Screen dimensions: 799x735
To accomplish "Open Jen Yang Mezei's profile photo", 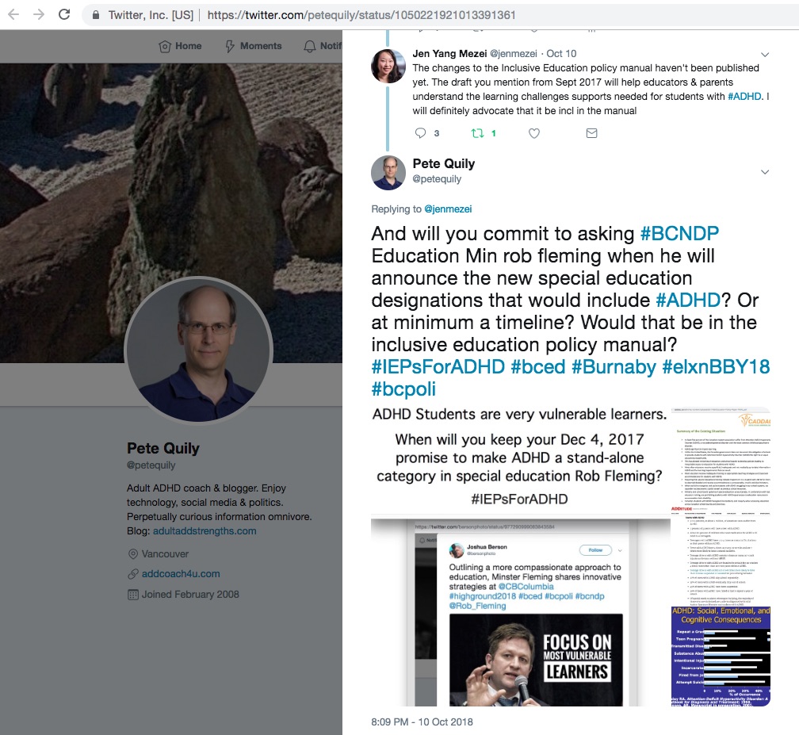I will (x=388, y=66).
